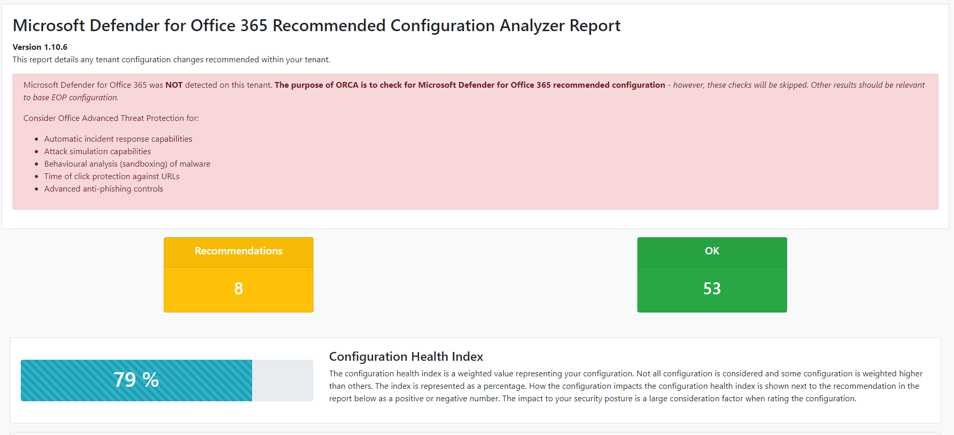Click the Analyzer Report main title heading
Viewport: 954px width, 435px height.
click(x=316, y=25)
